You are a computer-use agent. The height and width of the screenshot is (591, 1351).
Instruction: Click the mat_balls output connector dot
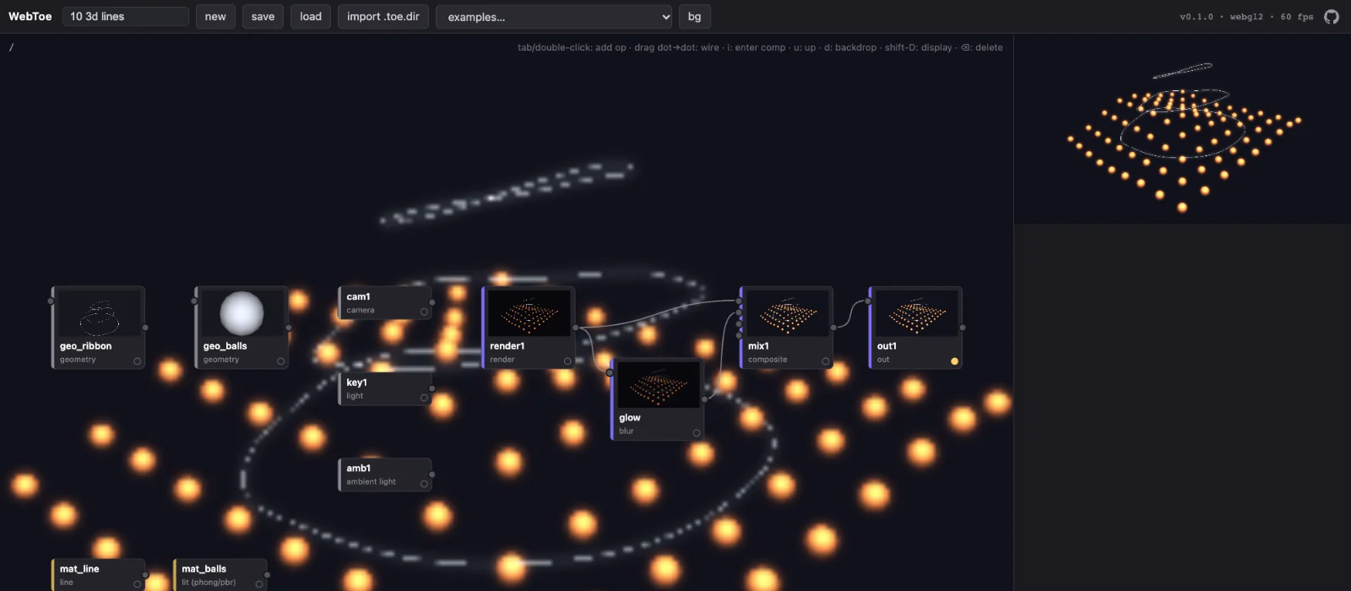[x=268, y=575]
